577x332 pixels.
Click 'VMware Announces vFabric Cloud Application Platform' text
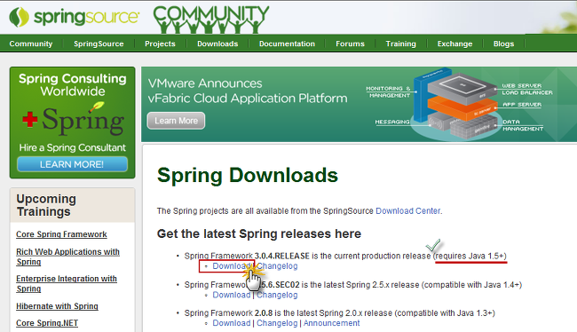(x=248, y=91)
